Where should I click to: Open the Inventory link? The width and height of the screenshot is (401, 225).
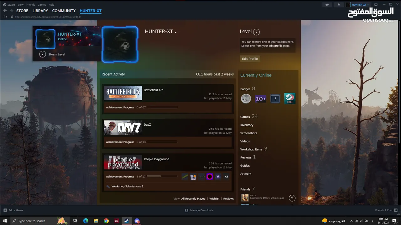coord(247,125)
